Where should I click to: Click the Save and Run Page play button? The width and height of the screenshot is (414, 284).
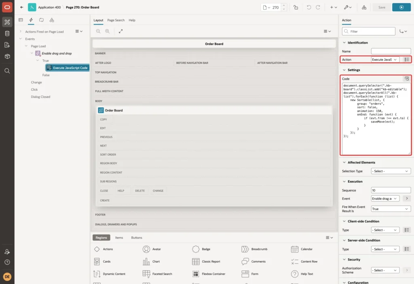tap(401, 7)
